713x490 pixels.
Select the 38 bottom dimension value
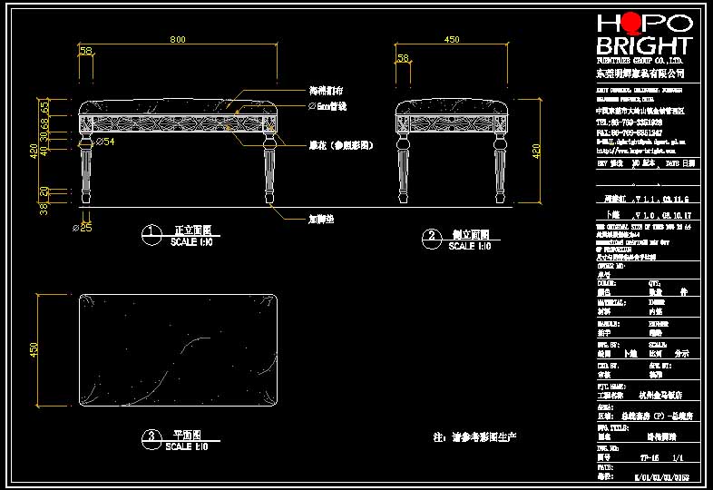[x=44, y=209]
